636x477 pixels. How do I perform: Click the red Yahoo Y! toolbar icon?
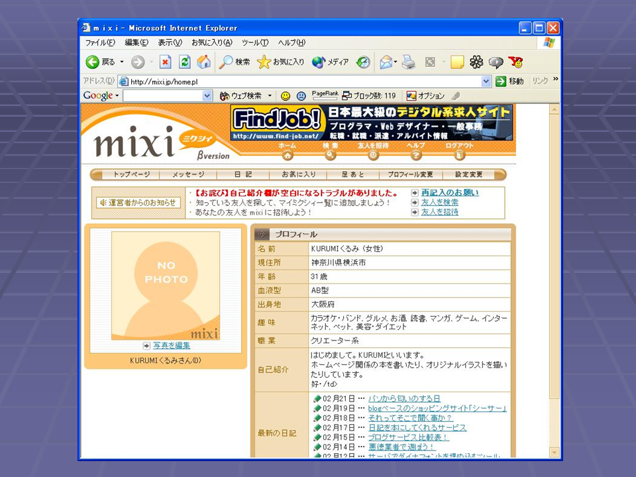(x=515, y=62)
